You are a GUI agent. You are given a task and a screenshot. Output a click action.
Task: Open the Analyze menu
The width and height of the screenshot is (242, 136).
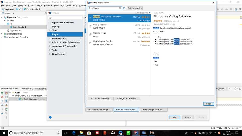point(39,5)
